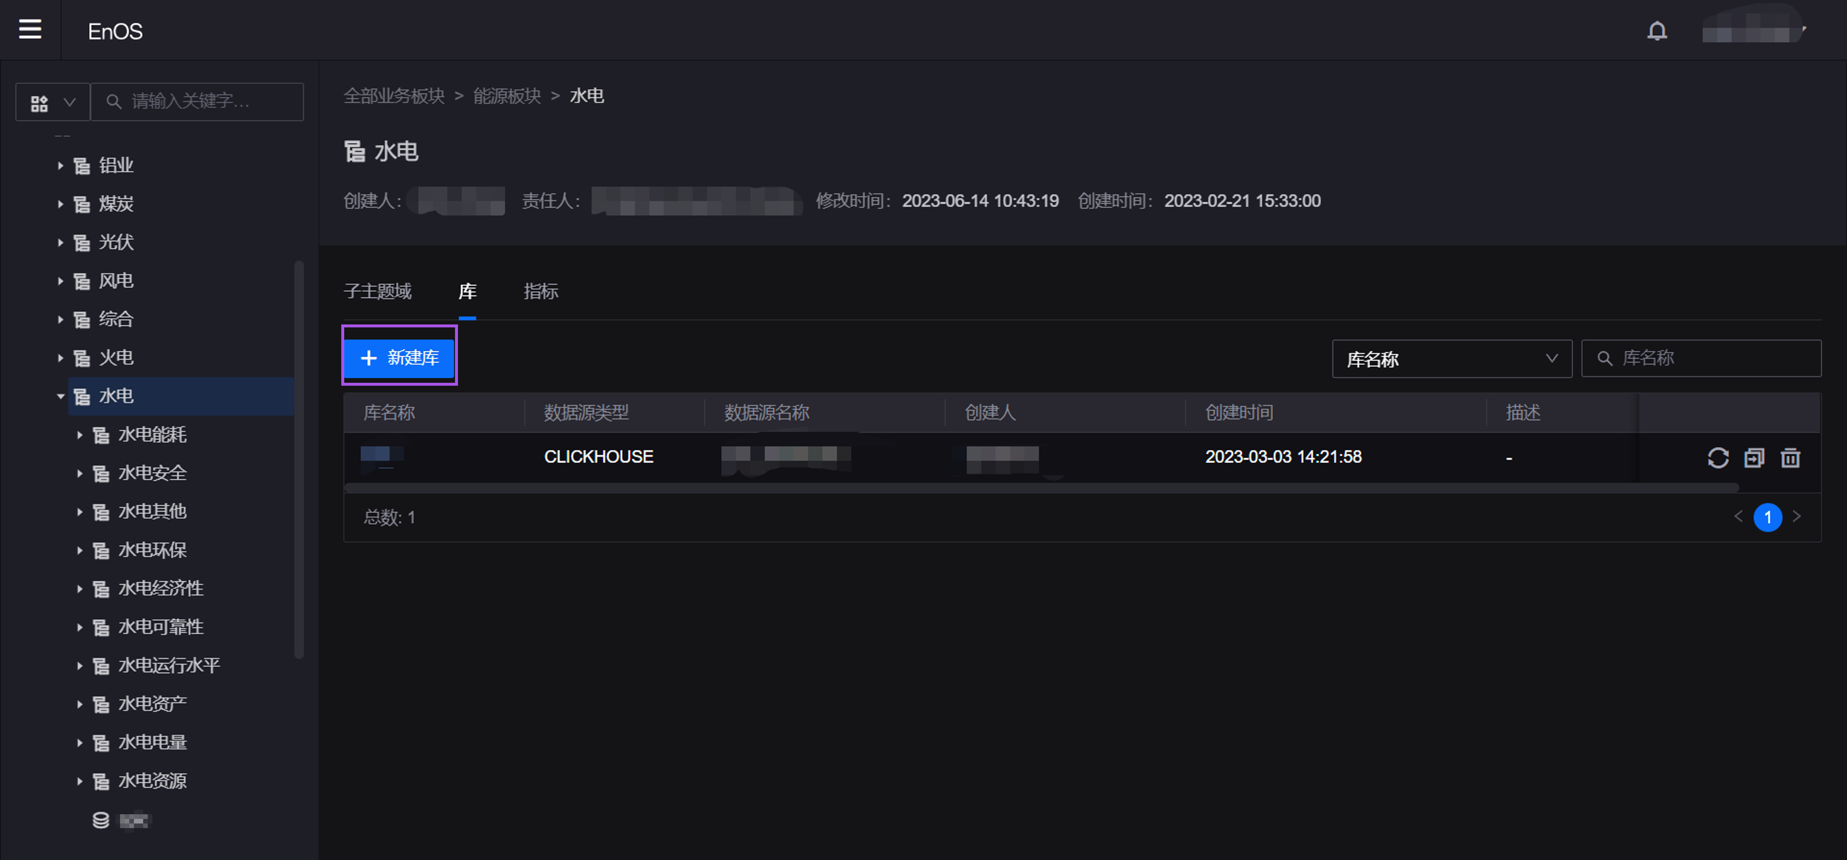The height and width of the screenshot is (860, 1847).
Task: Open the grid view type selector
Action: point(52,102)
